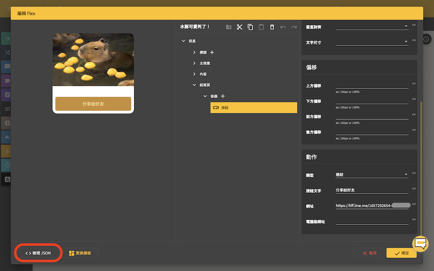Add a child with plus beside 容器
434x271 pixels.
[x=223, y=96]
